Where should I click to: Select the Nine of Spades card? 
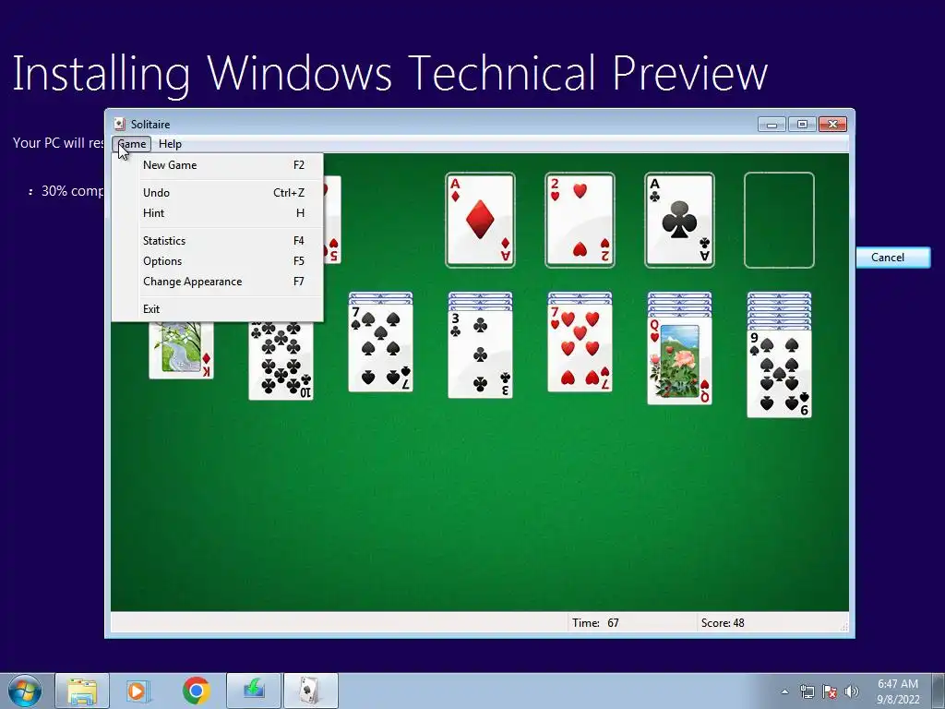click(779, 373)
